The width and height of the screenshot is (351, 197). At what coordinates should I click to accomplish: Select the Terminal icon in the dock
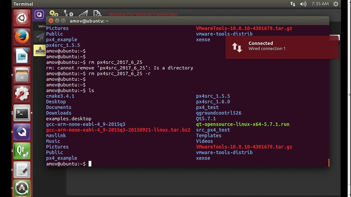point(22,113)
